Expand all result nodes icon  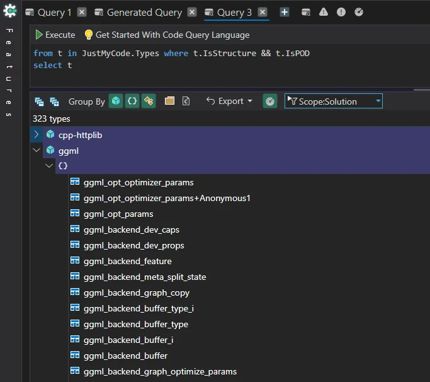coord(54,101)
